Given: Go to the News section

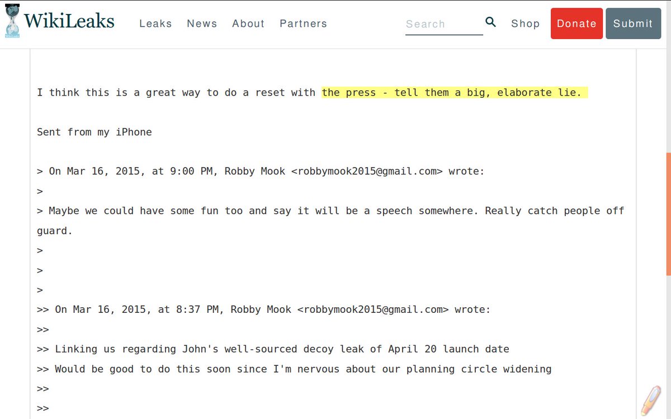Looking at the screenshot, I should coord(202,23).
